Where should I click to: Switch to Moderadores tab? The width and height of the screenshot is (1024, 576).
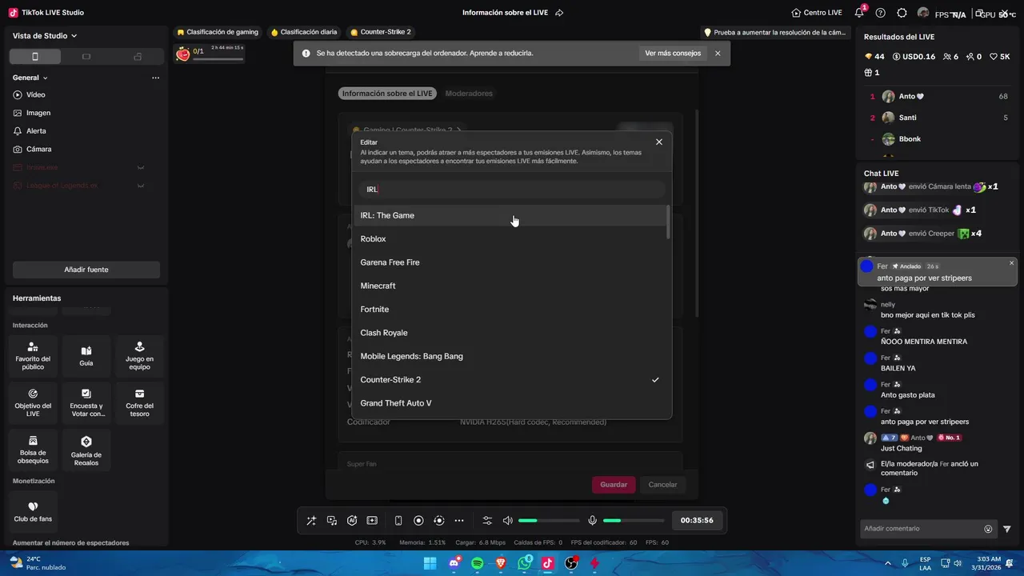(469, 94)
